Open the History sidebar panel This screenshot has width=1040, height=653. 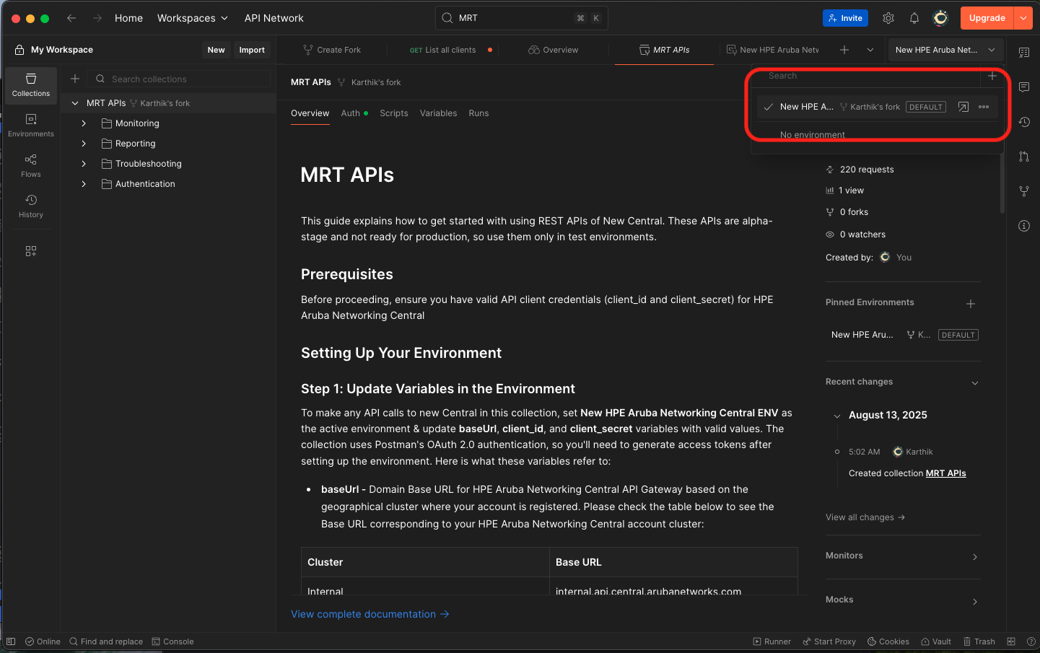click(31, 206)
